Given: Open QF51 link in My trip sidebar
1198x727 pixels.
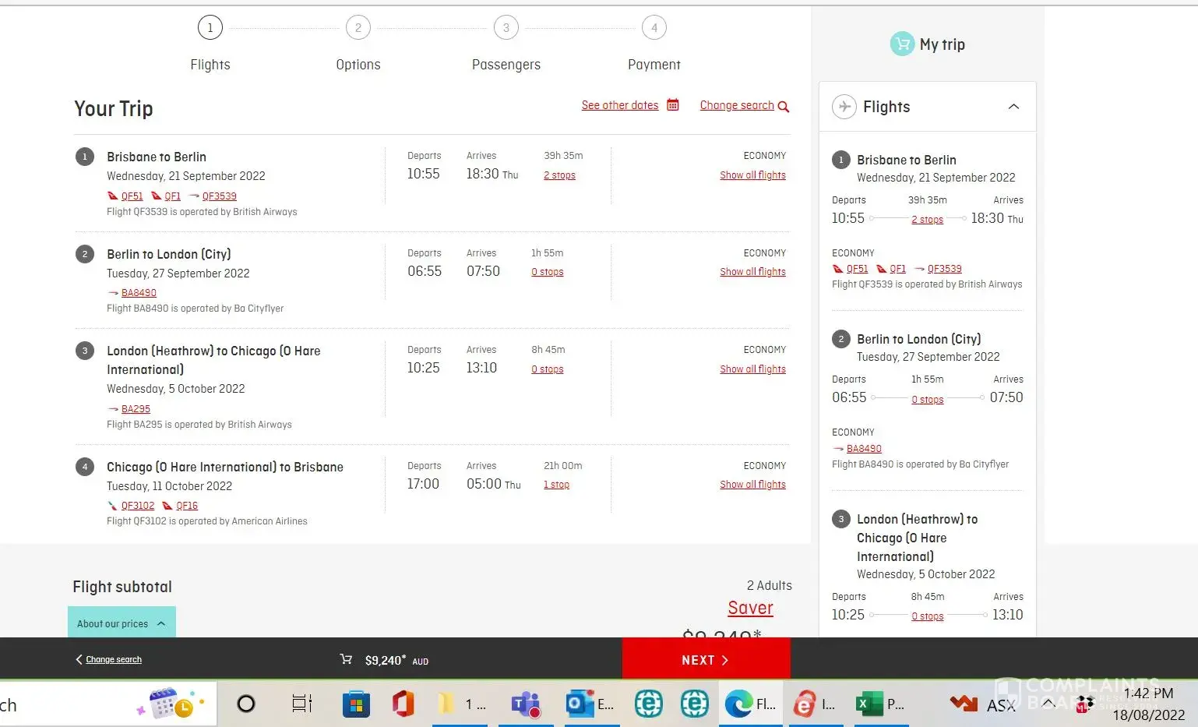Looking at the screenshot, I should click(x=857, y=269).
